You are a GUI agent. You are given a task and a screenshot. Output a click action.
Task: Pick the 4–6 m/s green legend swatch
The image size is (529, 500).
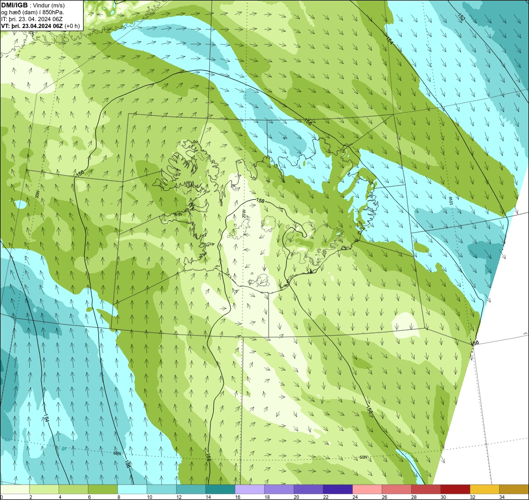coord(74,489)
